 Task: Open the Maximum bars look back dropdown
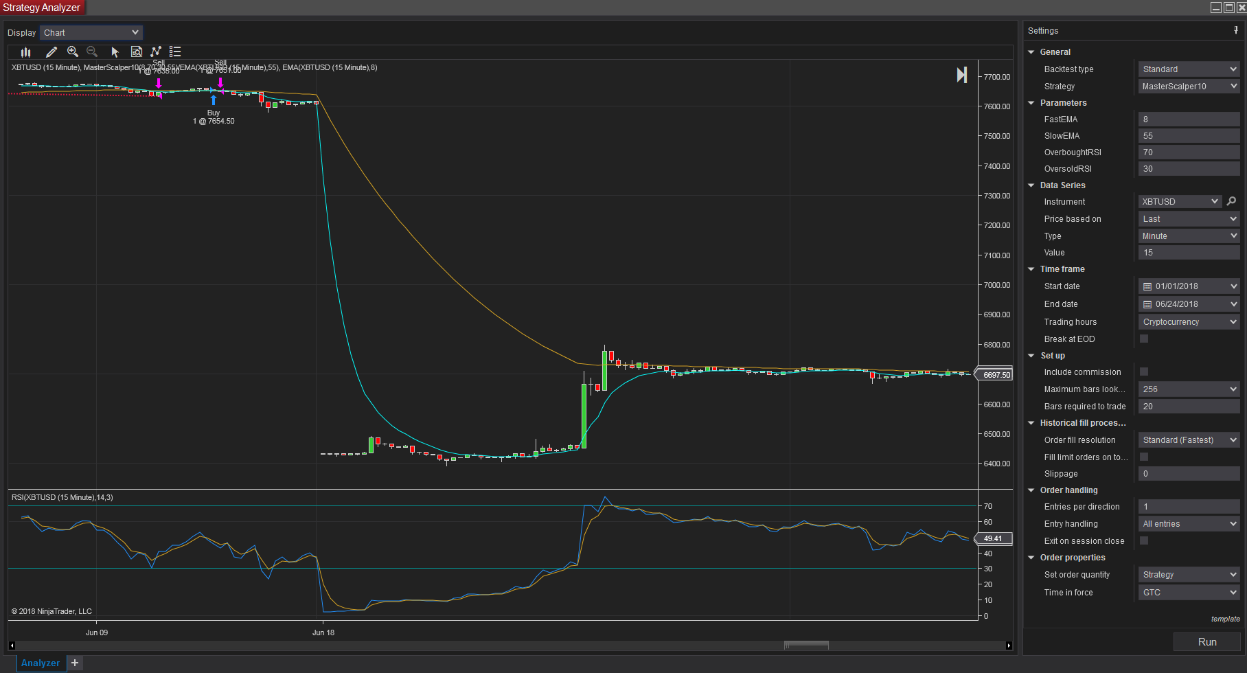[1189, 389]
